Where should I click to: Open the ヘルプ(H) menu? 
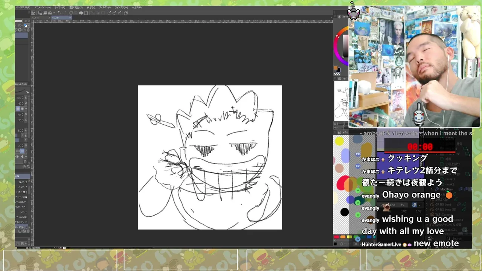(x=137, y=8)
